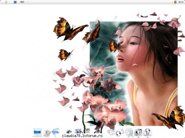The width and height of the screenshot is (185, 138).
Task: Open the laptop computer icon in the dock
Action: pyautogui.click(x=37, y=132)
